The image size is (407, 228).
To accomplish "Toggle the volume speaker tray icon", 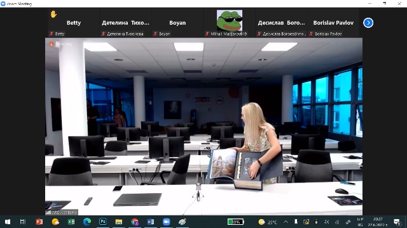I will click(327, 222).
